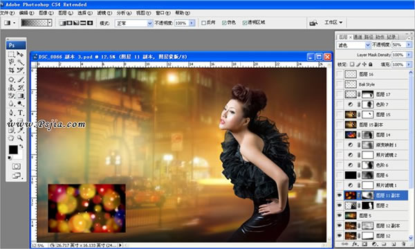The image size is (415, 249).
Task: Select the Eraser tool
Action: click(11, 95)
